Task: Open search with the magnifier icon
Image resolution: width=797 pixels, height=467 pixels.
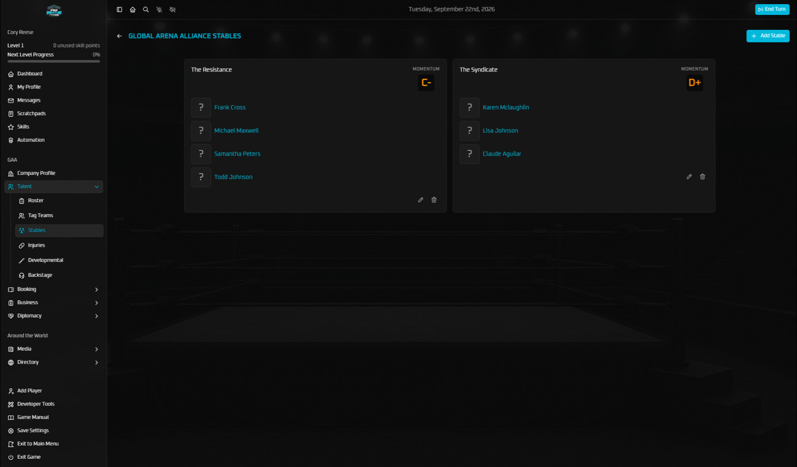Action: 146,10
